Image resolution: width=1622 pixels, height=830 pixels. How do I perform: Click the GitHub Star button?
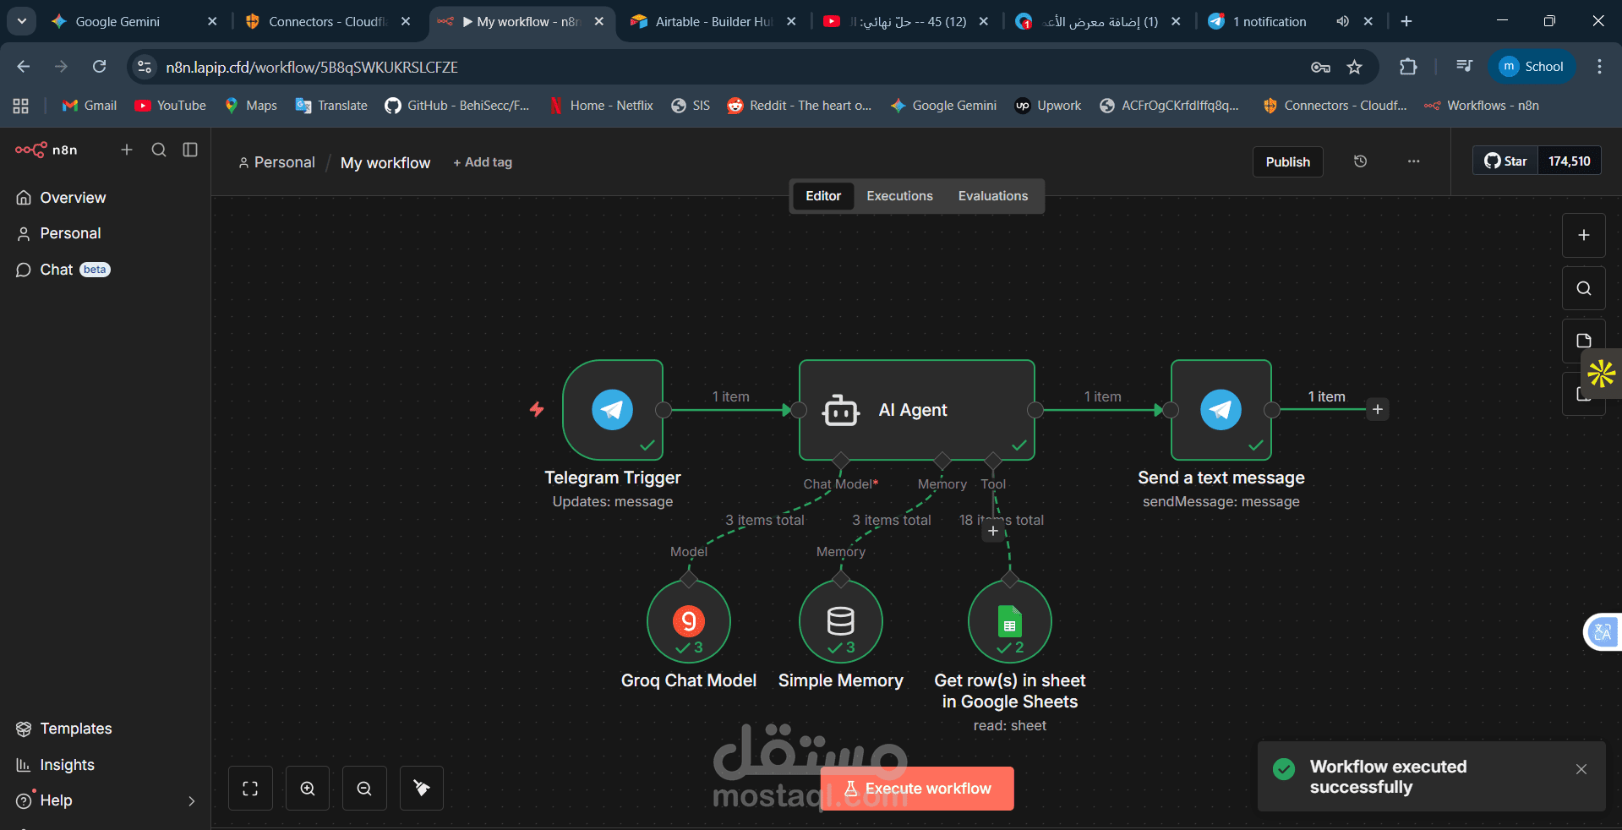[x=1505, y=161]
